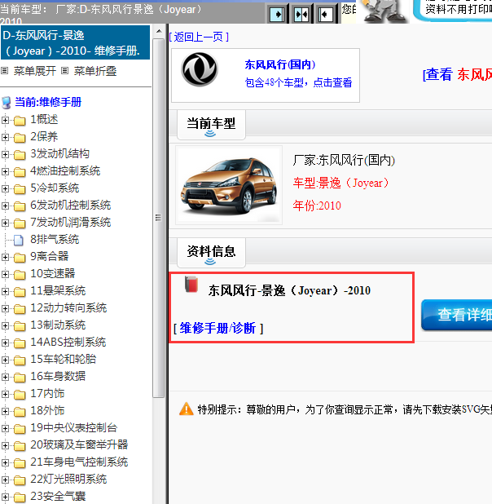
Task: Click 包含48个车型，点击查看 link
Action: pyautogui.click(x=298, y=82)
